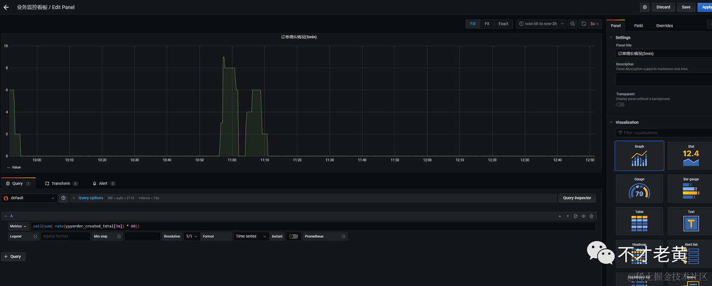The width and height of the screenshot is (712, 286).
Task: Enable the Instant query switch
Action: pos(293,236)
